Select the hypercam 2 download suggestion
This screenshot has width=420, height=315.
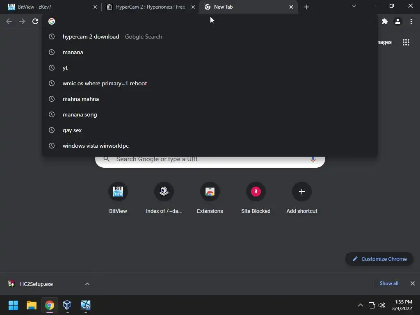pos(210,37)
